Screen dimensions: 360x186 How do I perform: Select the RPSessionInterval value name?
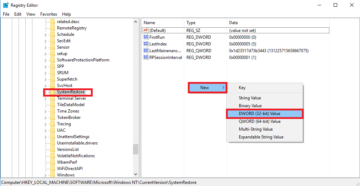click(x=166, y=58)
